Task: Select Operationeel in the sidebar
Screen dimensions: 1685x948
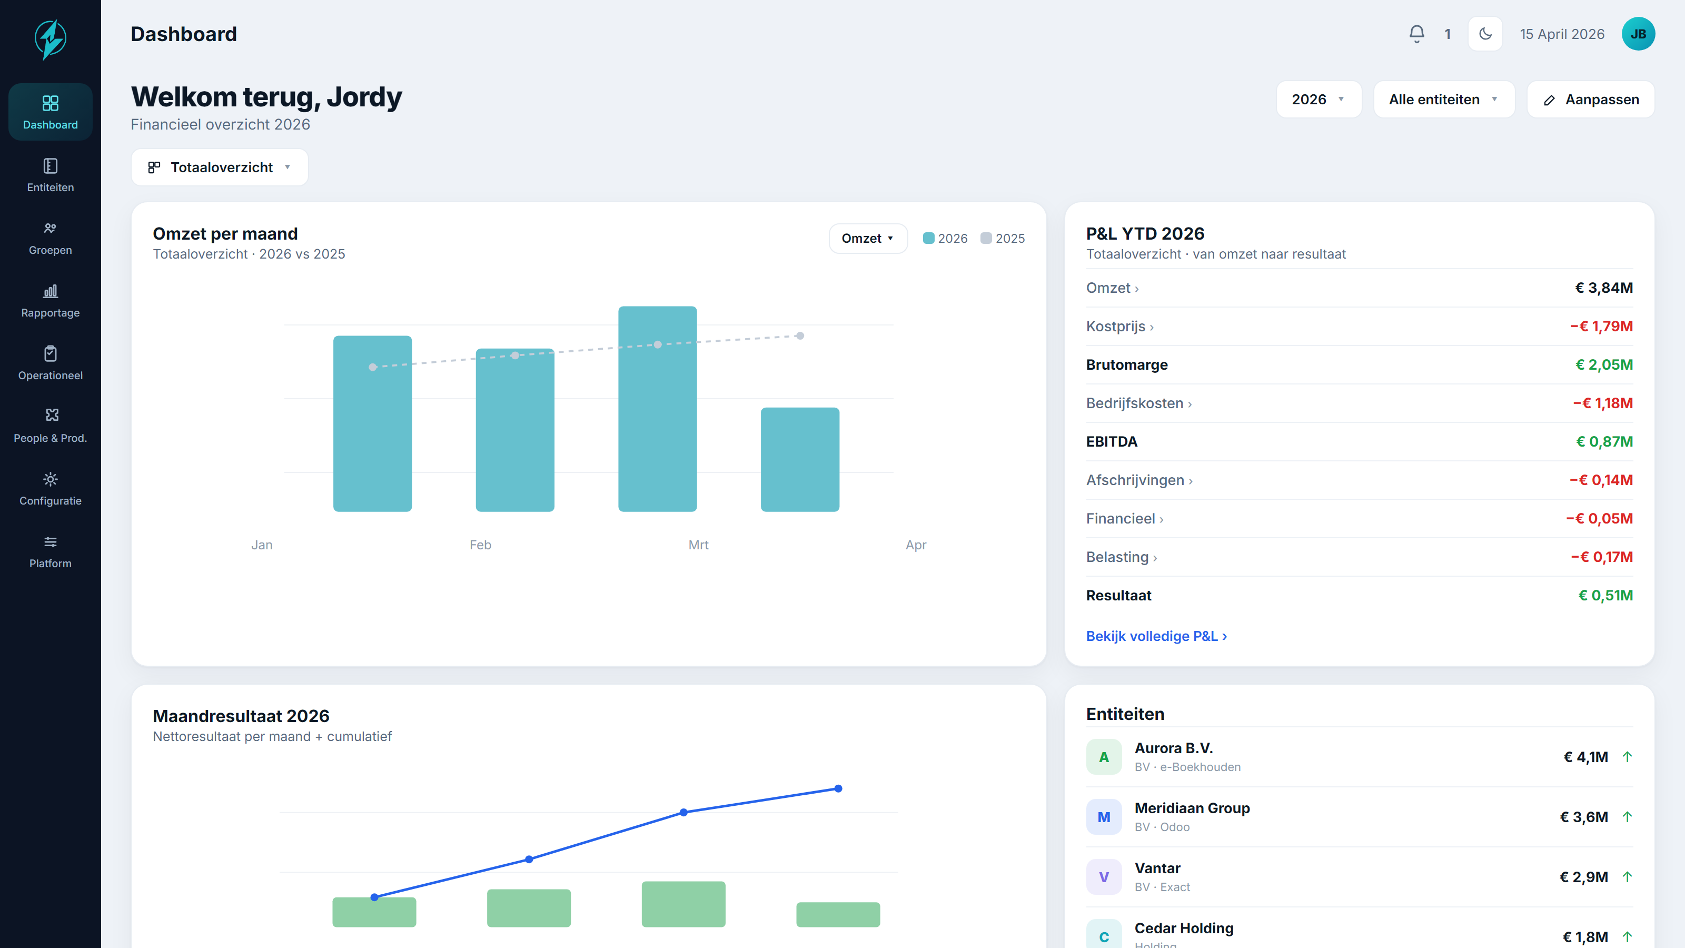Action: 51,363
